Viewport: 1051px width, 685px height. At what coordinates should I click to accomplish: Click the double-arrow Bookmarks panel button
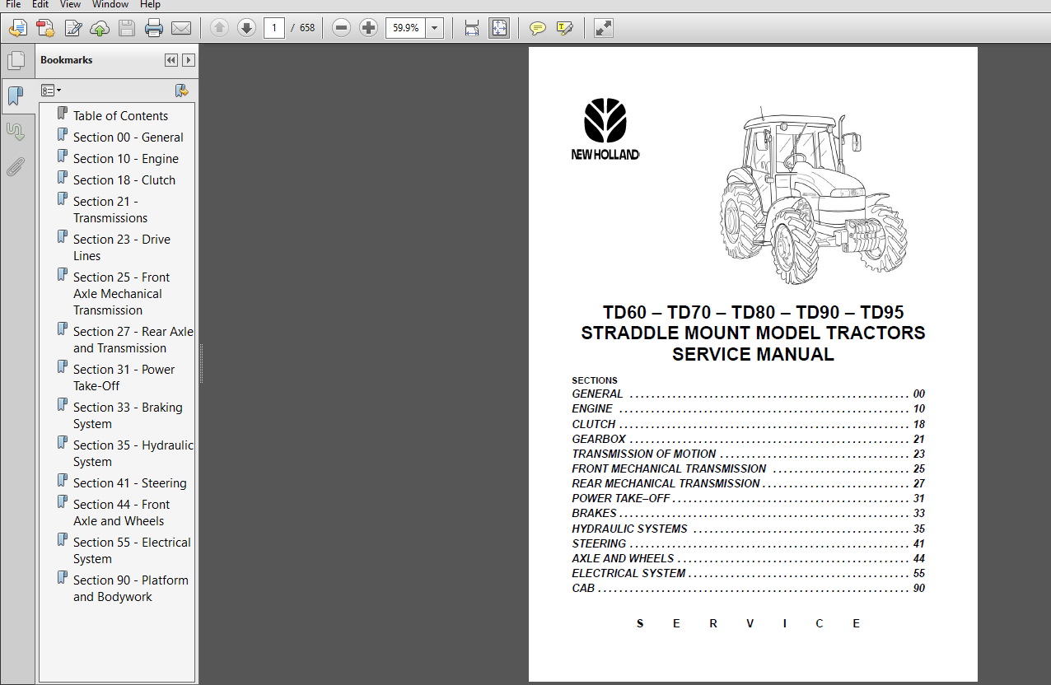pyautogui.click(x=171, y=60)
